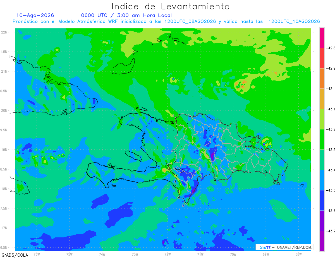The width and height of the screenshot is (335, 258).
Task: Click the '20N' latitude label
Action: coord(4,110)
